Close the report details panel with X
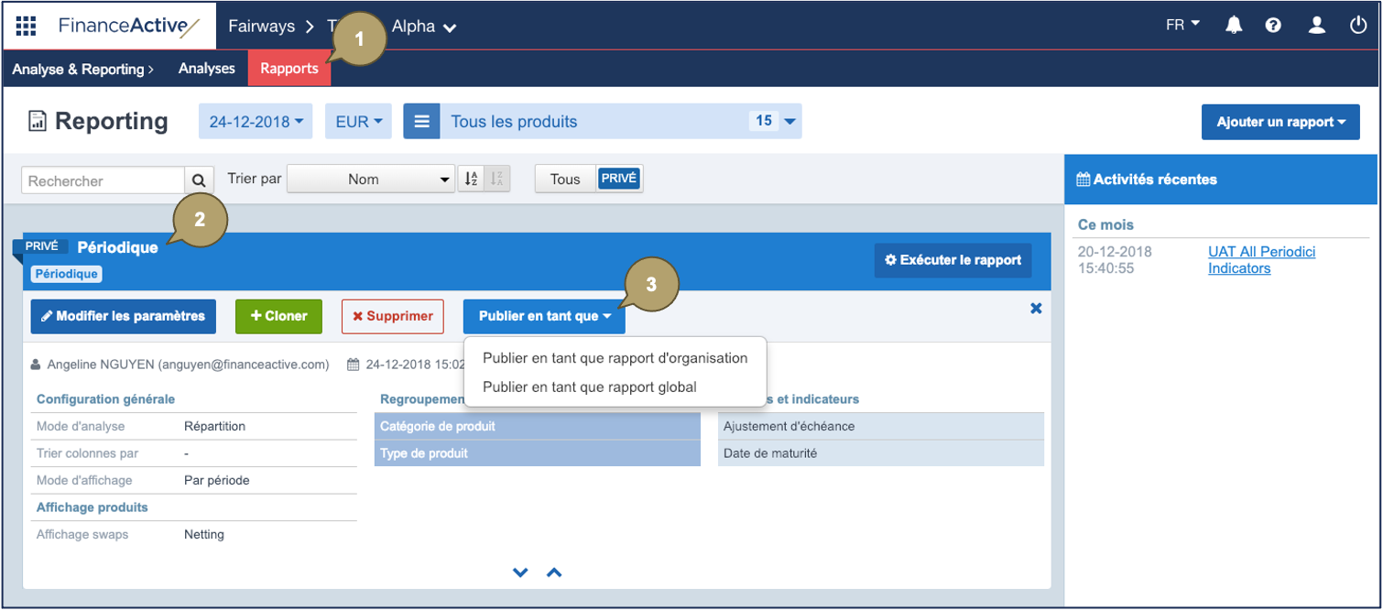Screen dimensions: 1383x610 1036,309
